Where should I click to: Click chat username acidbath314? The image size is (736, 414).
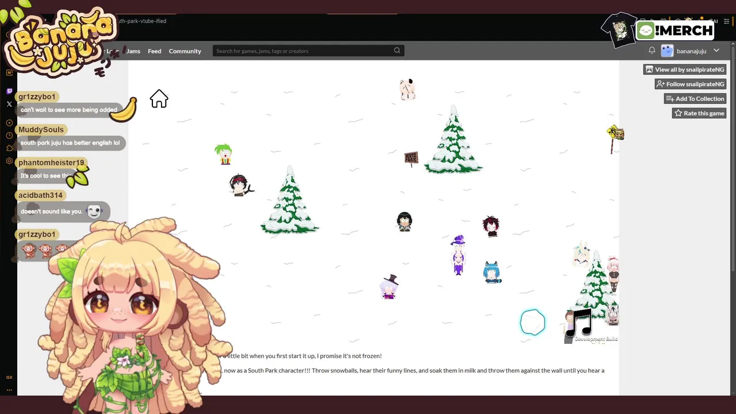[x=40, y=195]
